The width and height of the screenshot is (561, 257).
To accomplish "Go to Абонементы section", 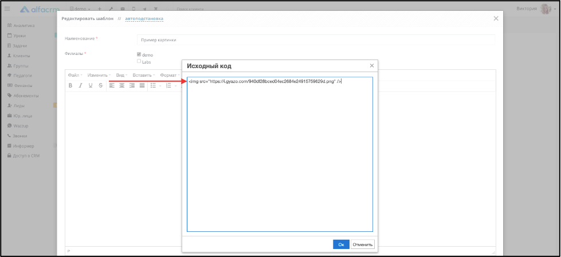I will 23,96.
